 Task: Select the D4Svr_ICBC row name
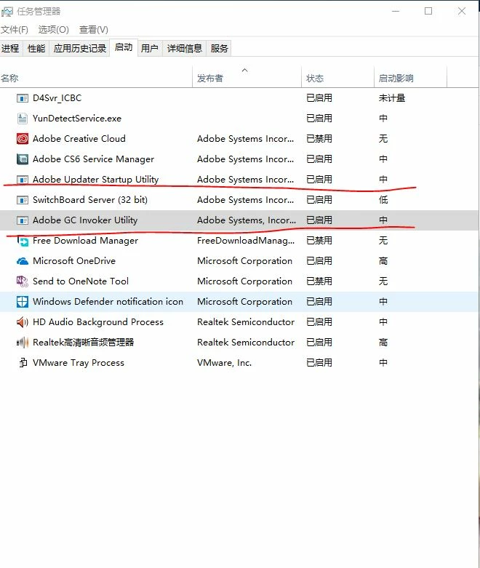coord(57,98)
